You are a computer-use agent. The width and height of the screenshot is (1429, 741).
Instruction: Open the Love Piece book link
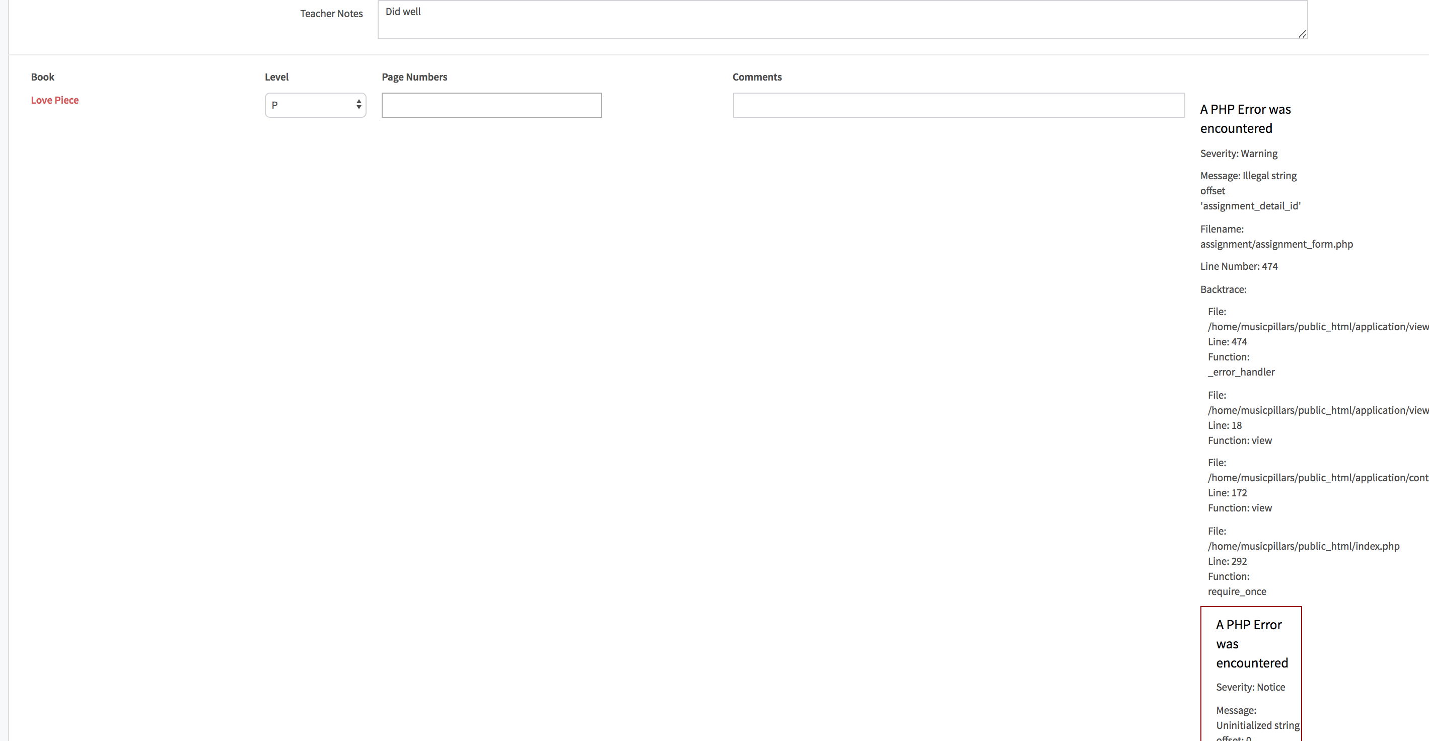point(55,100)
